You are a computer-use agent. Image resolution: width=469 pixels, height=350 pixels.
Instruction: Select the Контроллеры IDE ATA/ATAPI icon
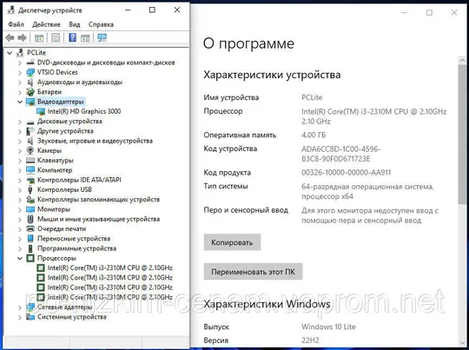coord(30,180)
